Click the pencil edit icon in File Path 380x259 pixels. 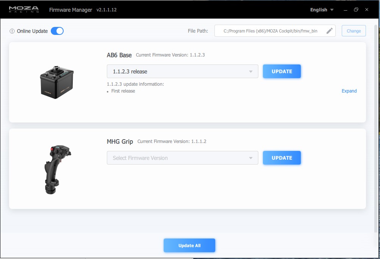coord(329,31)
